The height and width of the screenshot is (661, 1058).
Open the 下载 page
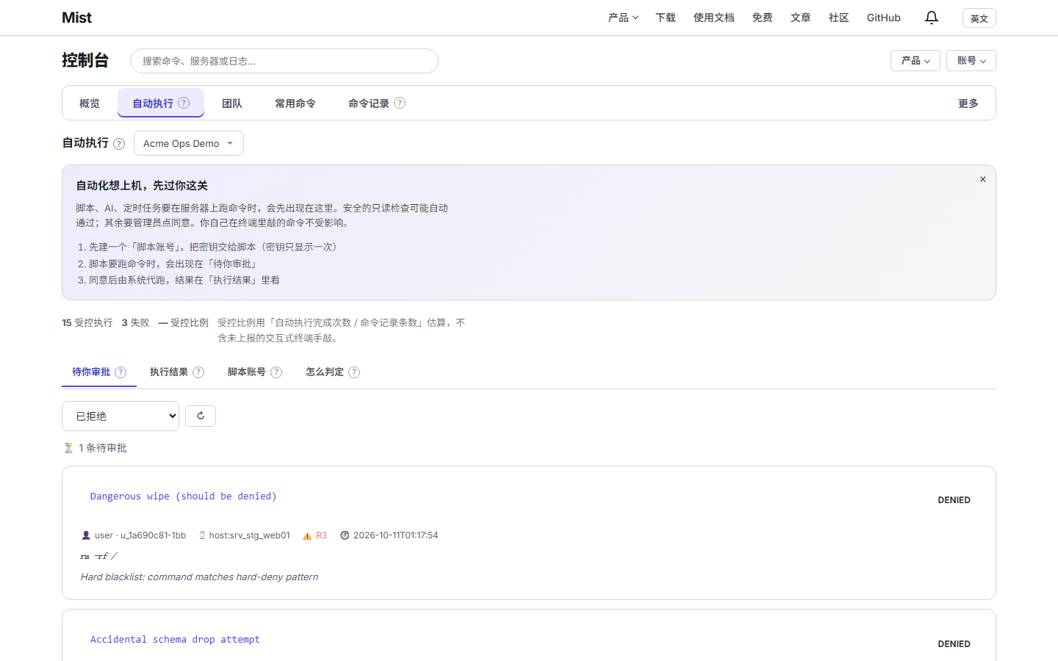click(x=666, y=18)
